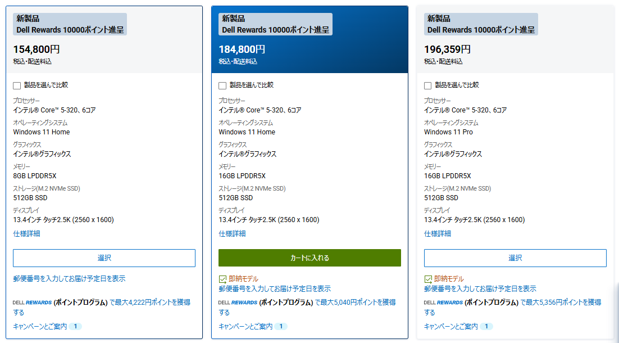Viewport: 619px width, 343px height.
Task: Click Dell Rewards logo on 154,800円 card
Action: tap(33, 303)
